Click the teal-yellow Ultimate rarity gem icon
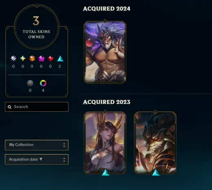212x190 pixels. click(x=23, y=58)
